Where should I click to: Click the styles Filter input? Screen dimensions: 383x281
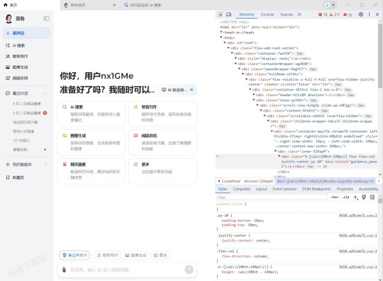tap(272, 197)
